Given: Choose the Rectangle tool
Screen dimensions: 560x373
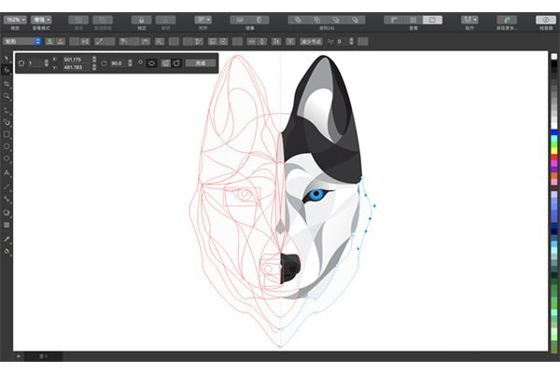Looking at the screenshot, I should (7, 134).
